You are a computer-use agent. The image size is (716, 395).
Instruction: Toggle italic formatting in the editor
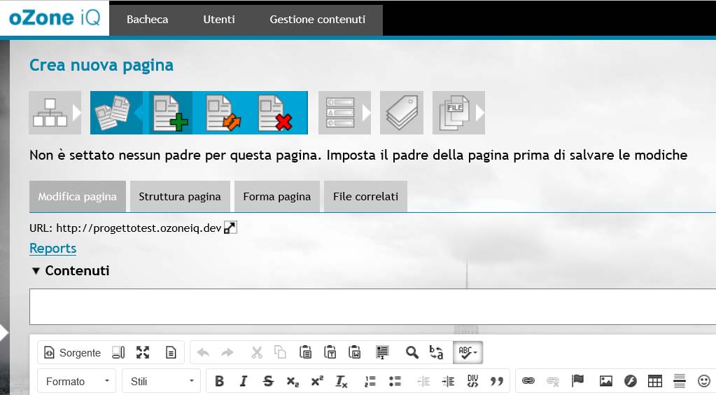(x=244, y=381)
